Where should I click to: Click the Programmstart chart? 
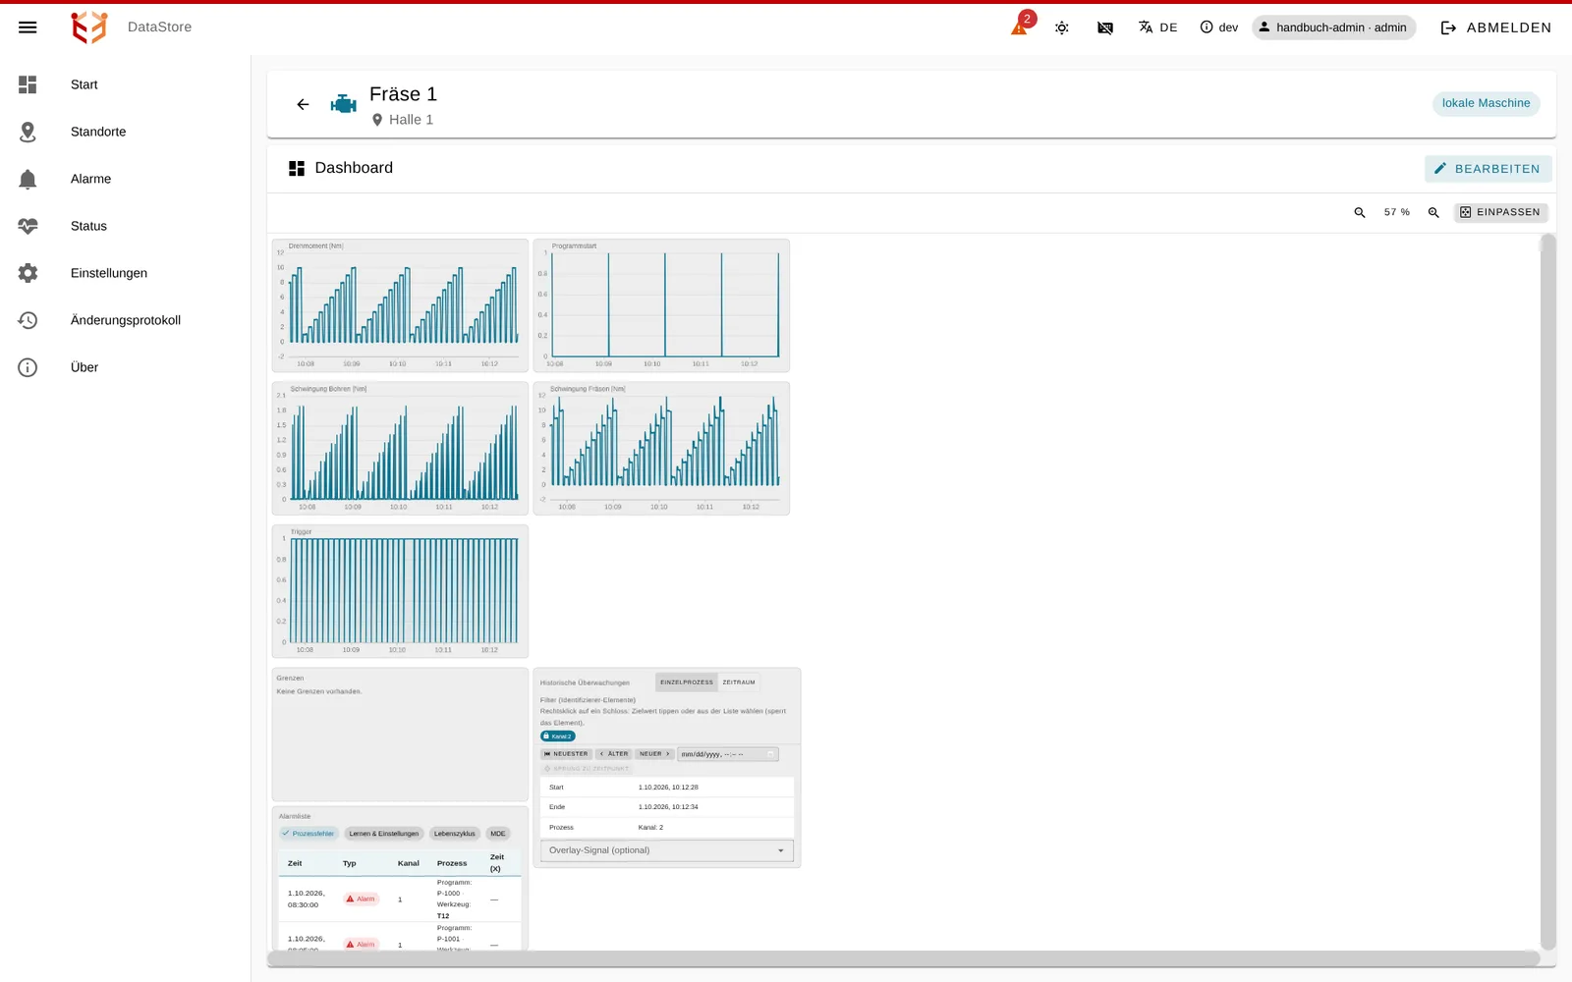(x=661, y=305)
